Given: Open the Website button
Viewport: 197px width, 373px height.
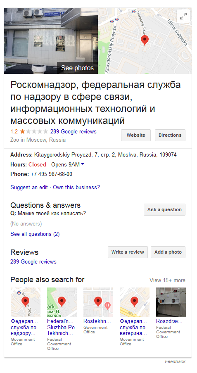Looking at the screenshot, I should (136, 135).
